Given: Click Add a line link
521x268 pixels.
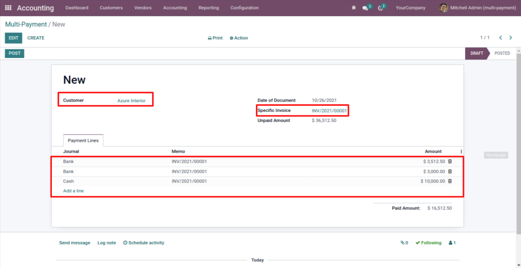Looking at the screenshot, I should tap(73, 191).
